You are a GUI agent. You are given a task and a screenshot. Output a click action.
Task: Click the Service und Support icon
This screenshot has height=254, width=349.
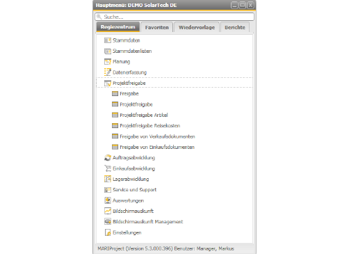(108, 190)
